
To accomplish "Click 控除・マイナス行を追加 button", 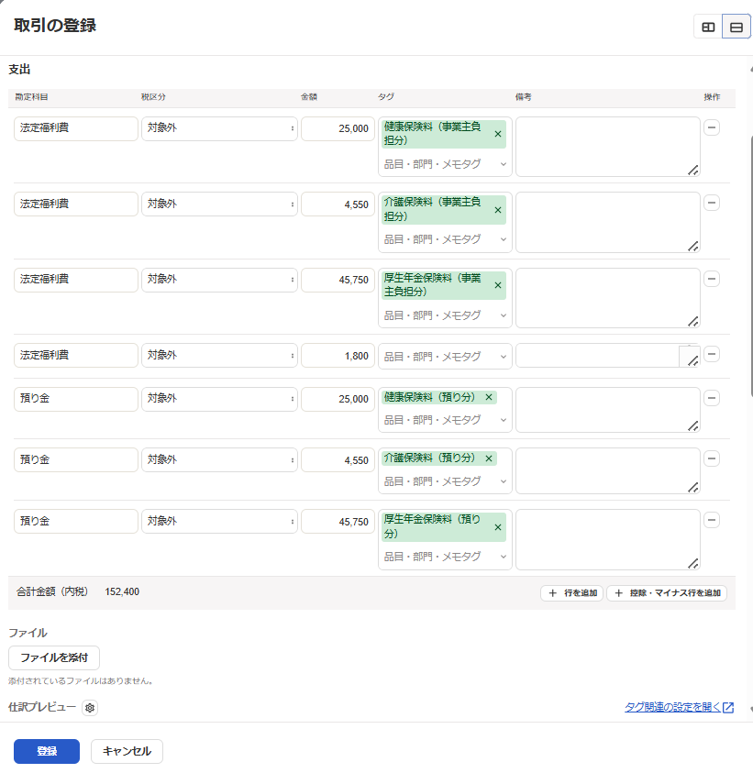I will tap(667, 593).
